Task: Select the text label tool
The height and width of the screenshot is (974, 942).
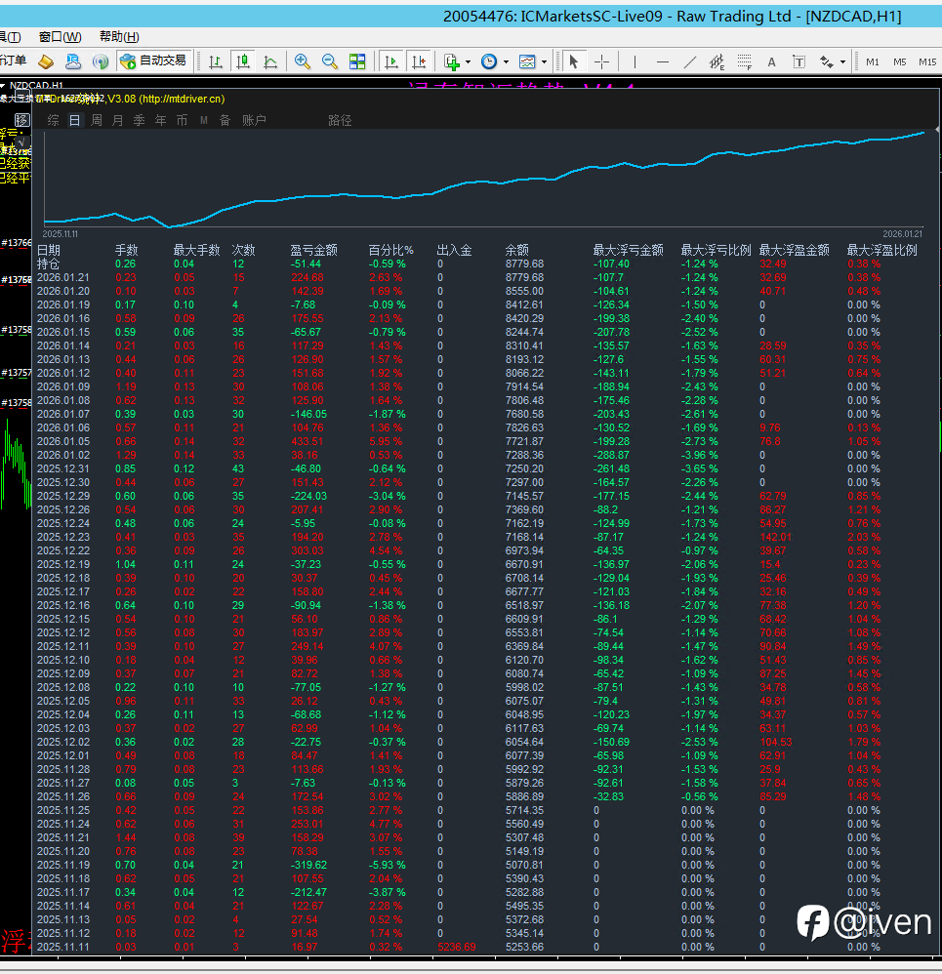Action: [799, 61]
